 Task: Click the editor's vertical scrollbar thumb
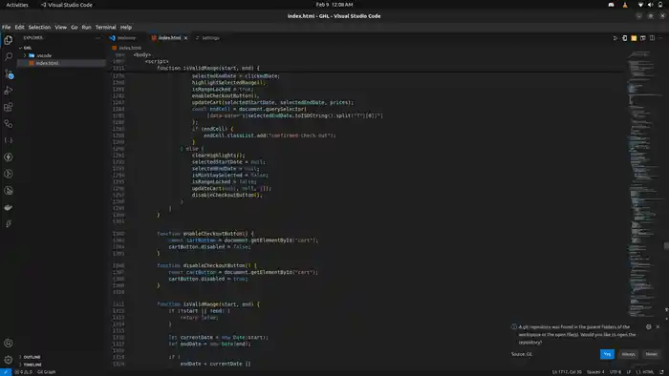(666, 245)
